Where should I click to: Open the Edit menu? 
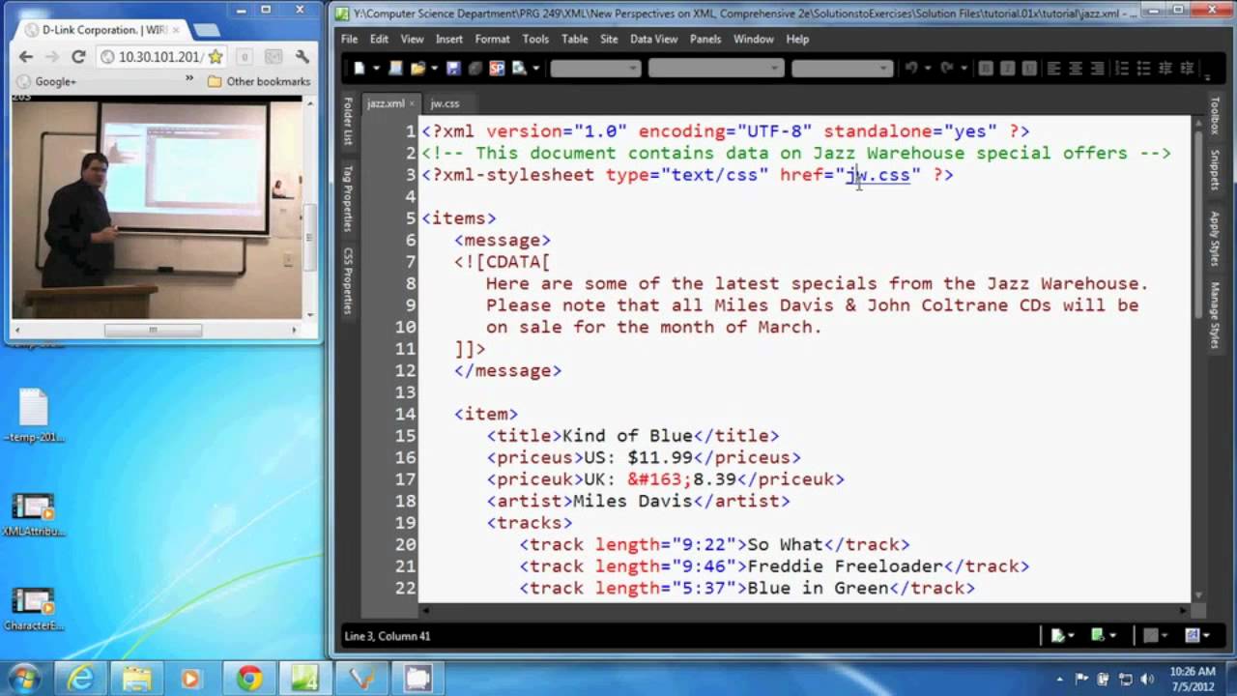point(379,39)
